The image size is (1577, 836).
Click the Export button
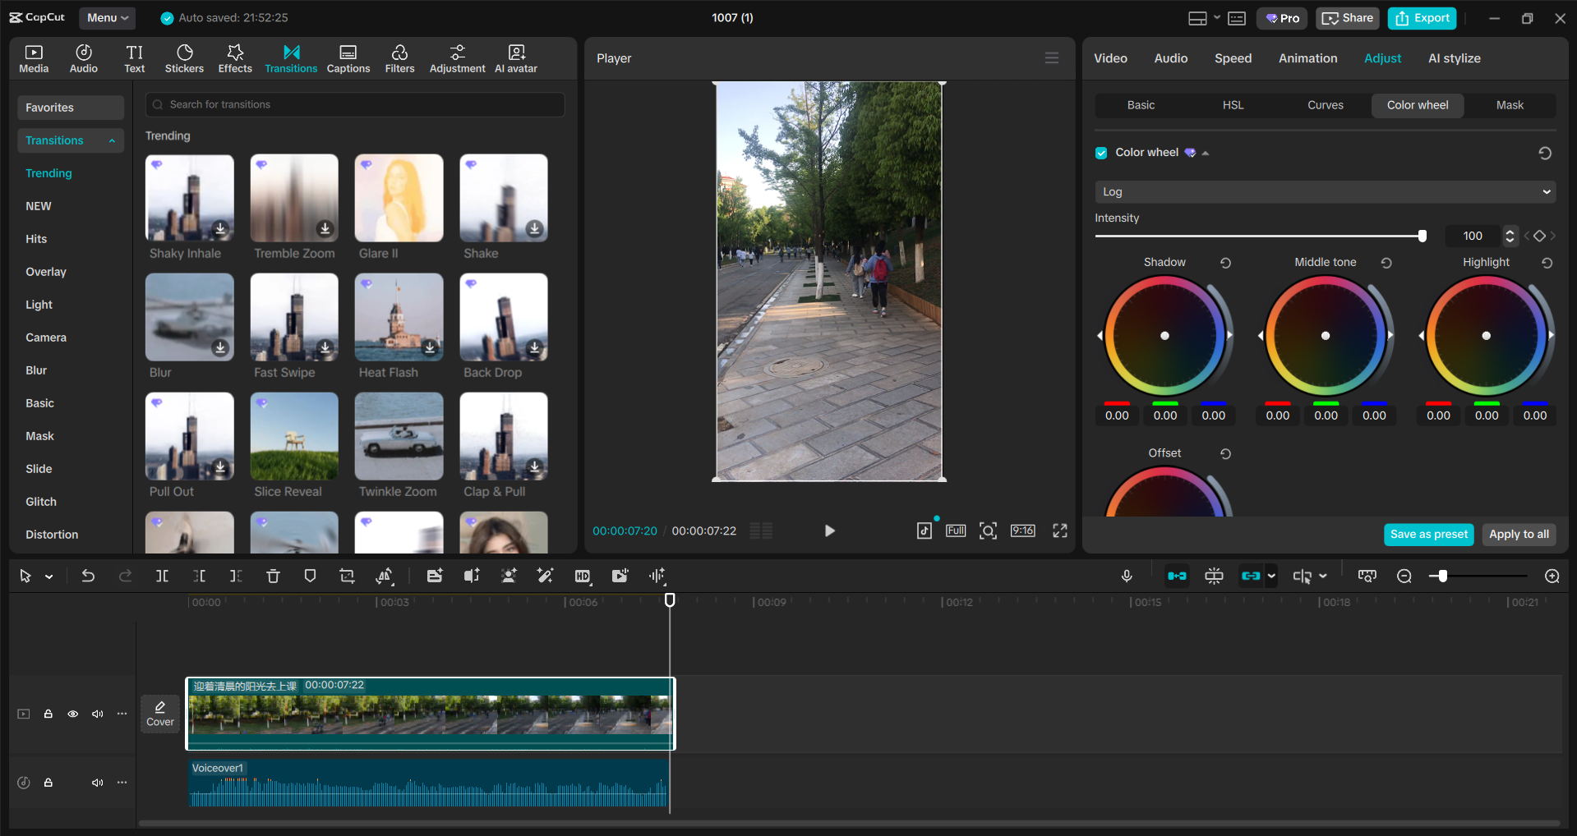[x=1421, y=17]
